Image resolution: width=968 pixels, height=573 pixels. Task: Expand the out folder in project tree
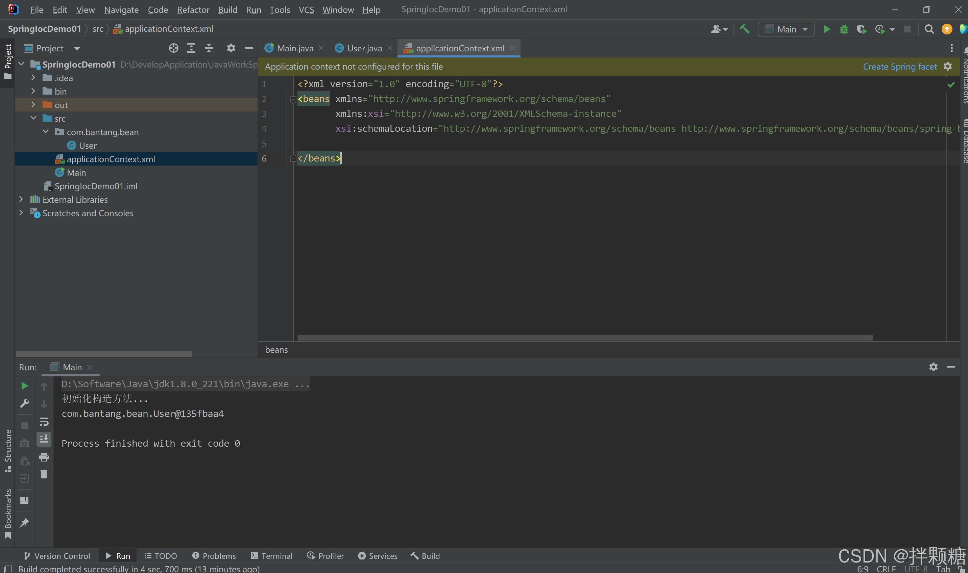[33, 105]
